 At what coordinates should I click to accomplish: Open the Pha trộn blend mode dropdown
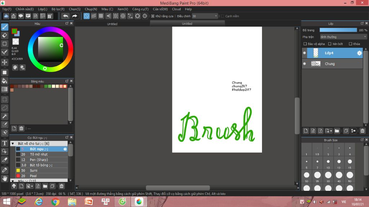pyautogui.click(x=343, y=37)
